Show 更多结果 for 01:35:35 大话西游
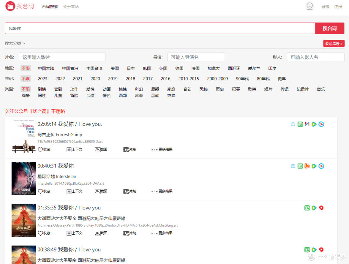This screenshot has width=349, height=264. pyautogui.click(x=162, y=233)
